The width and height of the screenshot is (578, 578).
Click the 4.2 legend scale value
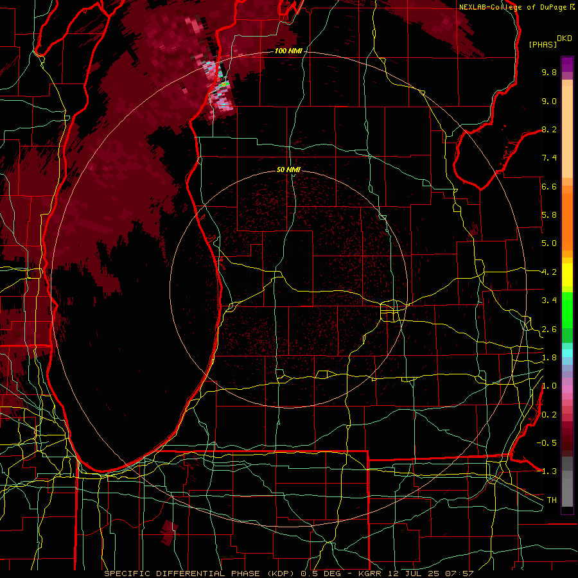click(549, 272)
